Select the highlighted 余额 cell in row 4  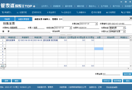pos(99,49)
